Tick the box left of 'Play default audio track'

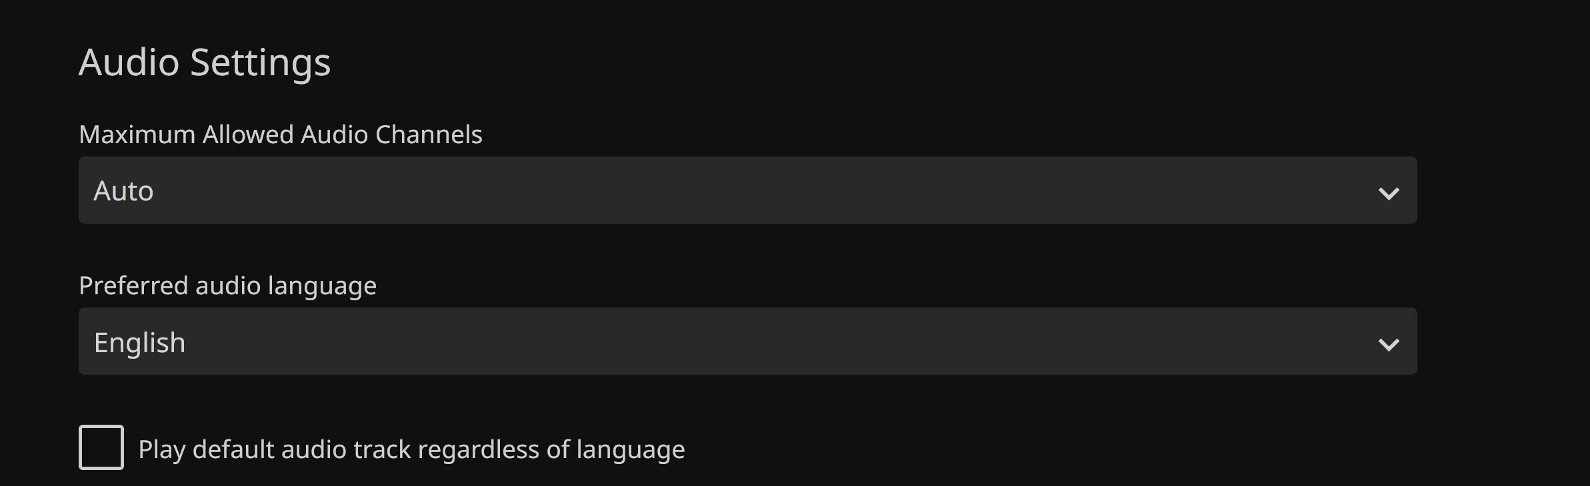click(101, 447)
